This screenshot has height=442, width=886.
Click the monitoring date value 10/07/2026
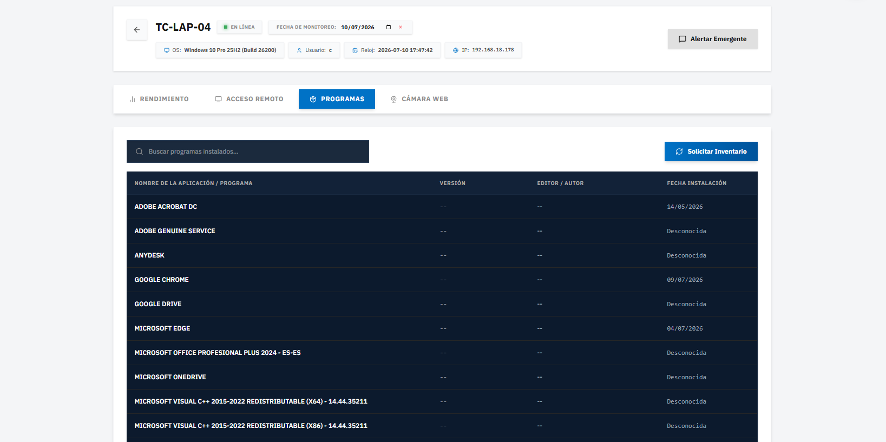pyautogui.click(x=358, y=28)
